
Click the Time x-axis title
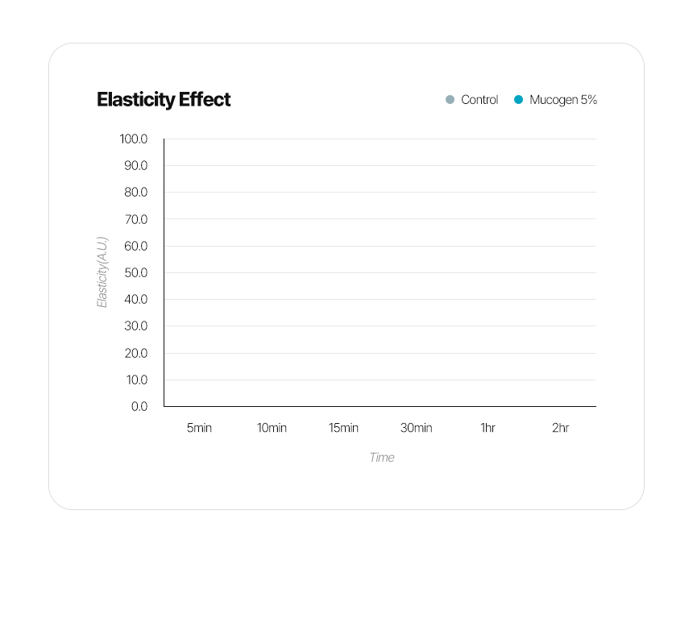382,458
